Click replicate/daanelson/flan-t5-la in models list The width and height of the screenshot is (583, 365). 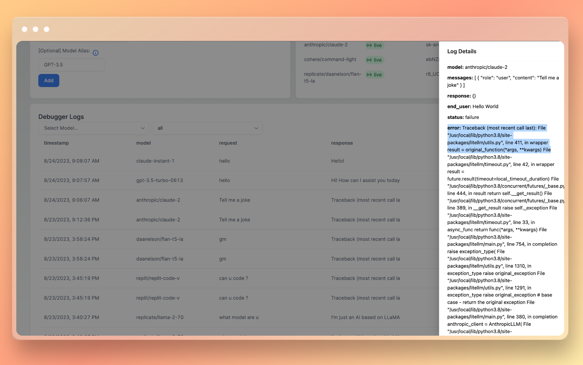pos(333,78)
